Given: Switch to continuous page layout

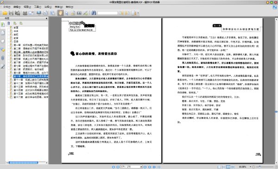Looking at the screenshot, I should (x=224, y=167).
